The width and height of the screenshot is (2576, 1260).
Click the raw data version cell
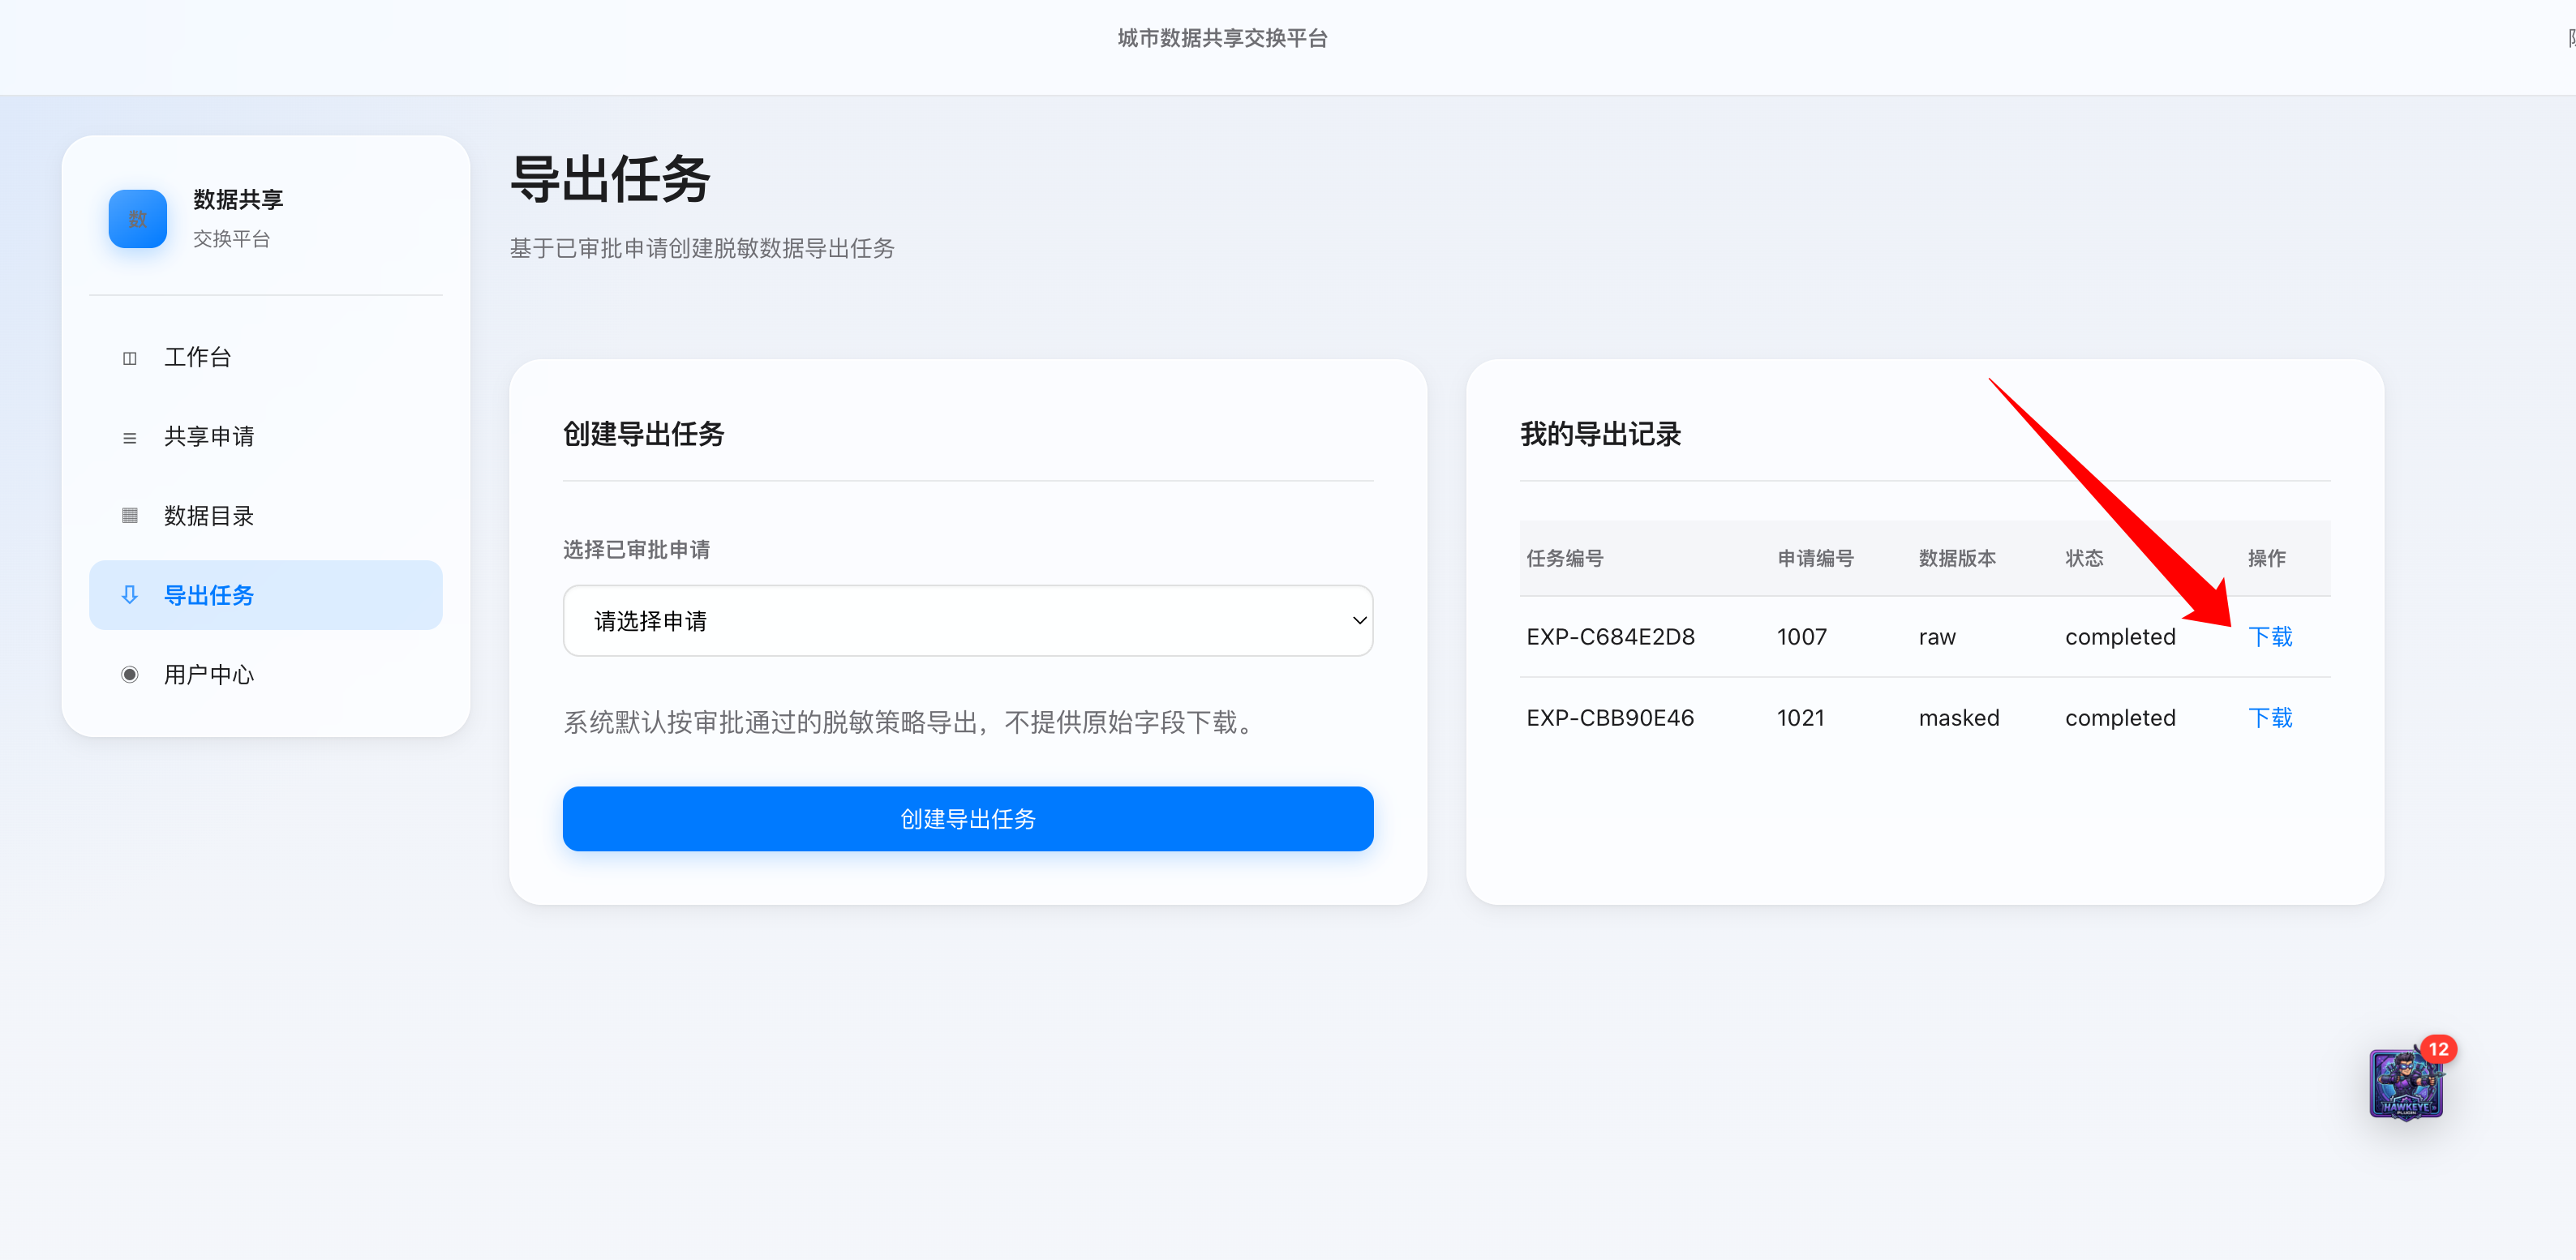[x=1937, y=638]
